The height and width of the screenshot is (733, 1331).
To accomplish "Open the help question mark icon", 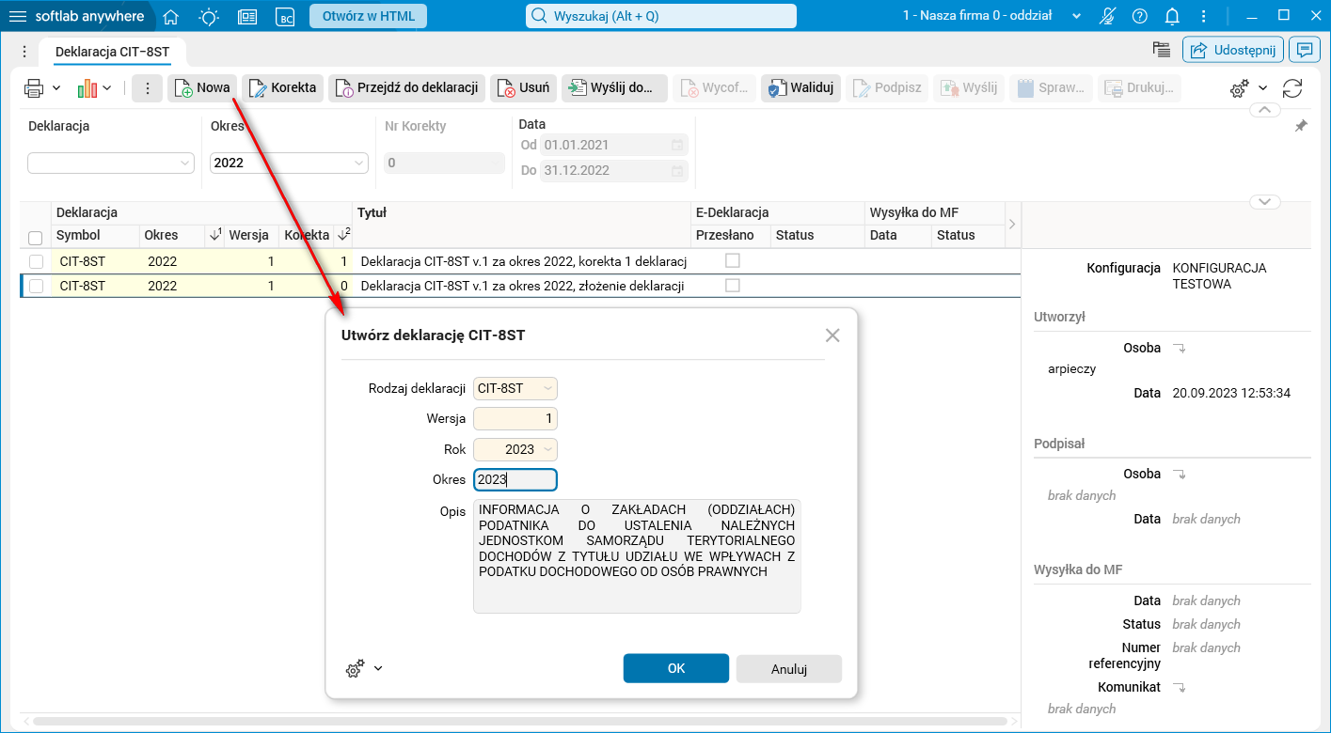I will (1140, 16).
